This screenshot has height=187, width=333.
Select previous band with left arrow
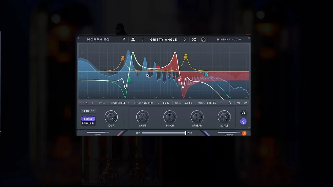click(81, 103)
